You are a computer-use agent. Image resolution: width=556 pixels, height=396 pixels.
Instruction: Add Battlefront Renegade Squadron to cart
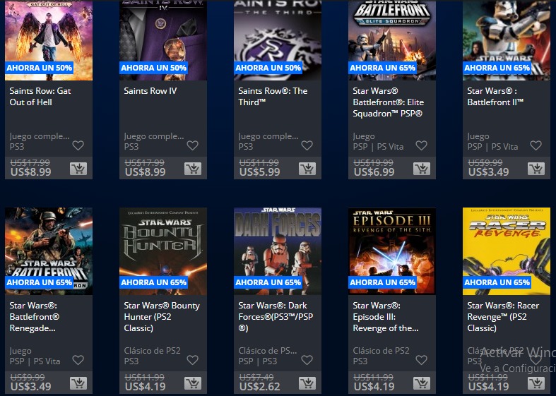point(78,383)
